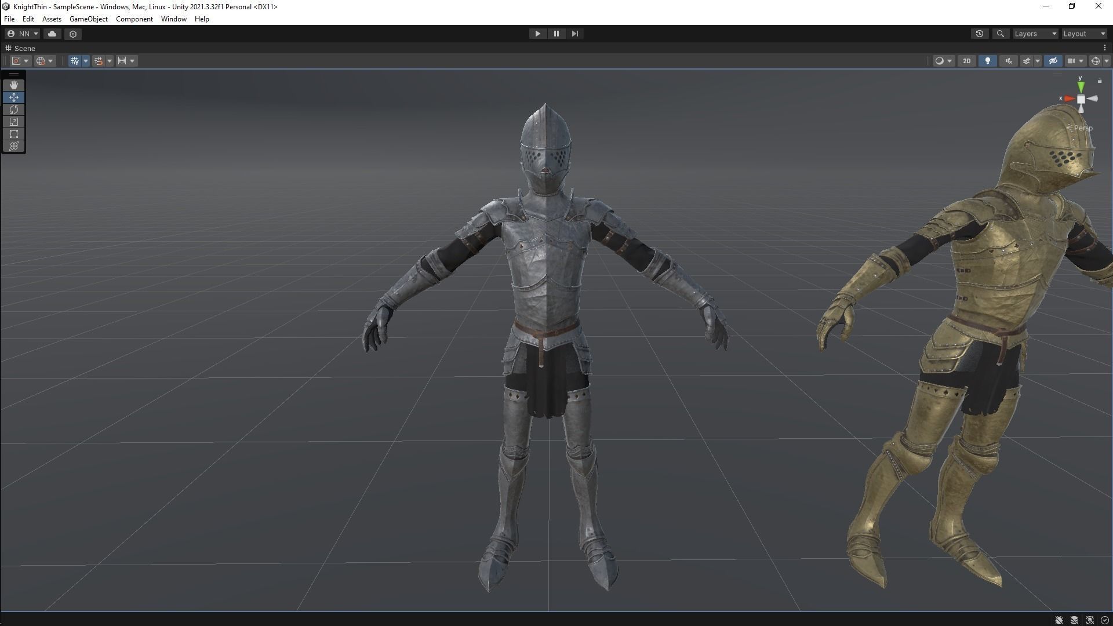Step forward one frame
The image size is (1113, 626).
tap(575, 34)
